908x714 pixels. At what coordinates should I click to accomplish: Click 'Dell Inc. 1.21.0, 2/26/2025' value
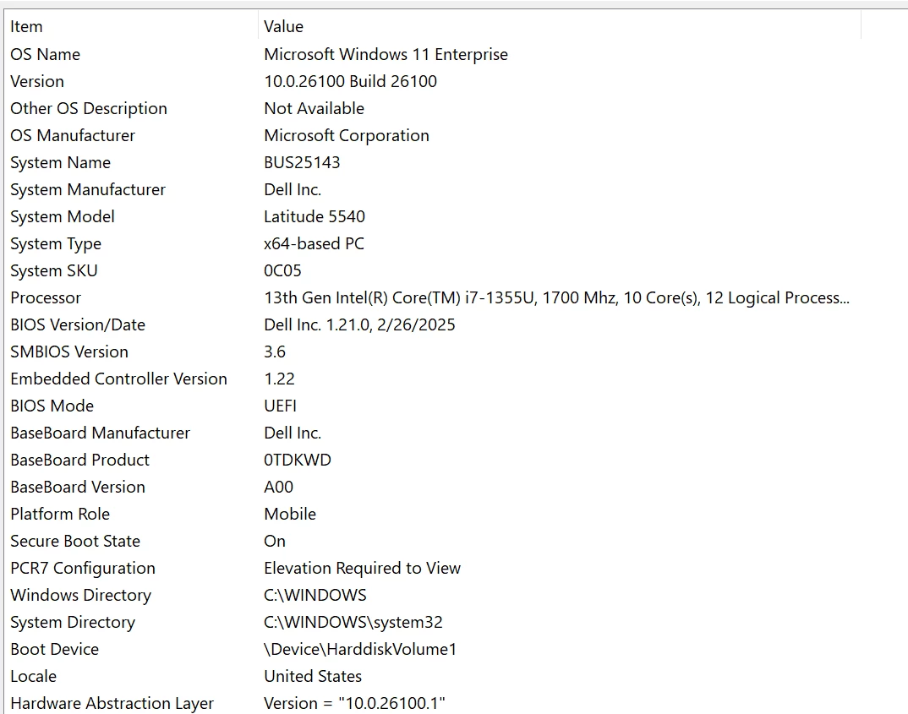click(x=359, y=324)
